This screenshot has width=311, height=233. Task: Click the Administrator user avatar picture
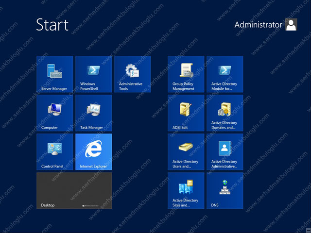click(x=291, y=24)
